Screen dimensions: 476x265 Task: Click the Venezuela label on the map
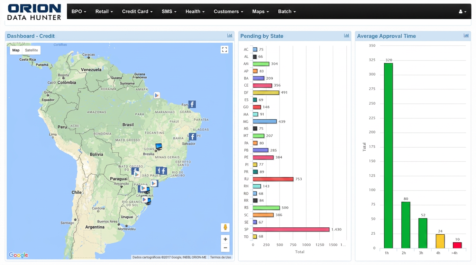(91, 69)
